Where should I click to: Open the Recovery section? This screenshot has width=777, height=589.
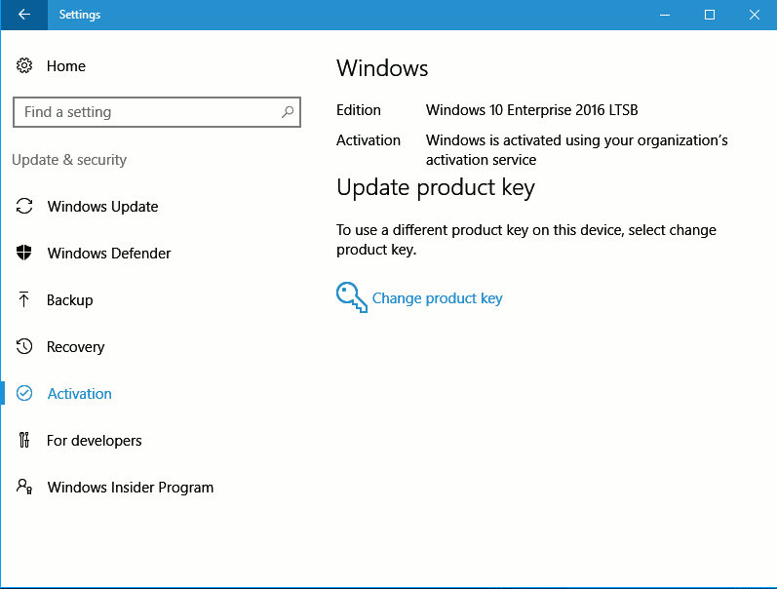(x=75, y=347)
